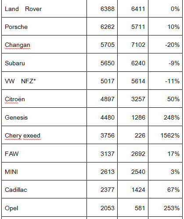Viewport: 184px width, 219px height.
Task: Click the underlined word Citroën
Action: (x=15, y=99)
